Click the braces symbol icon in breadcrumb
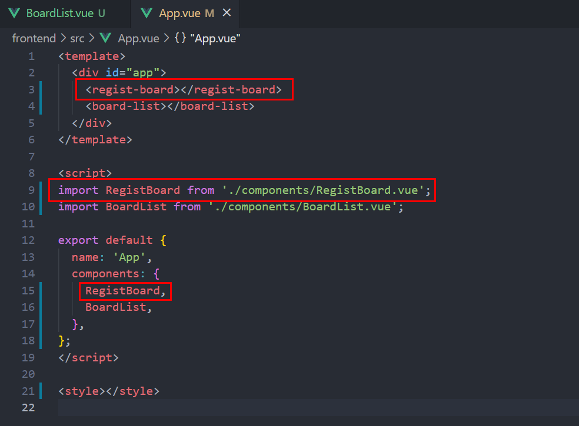 (180, 38)
